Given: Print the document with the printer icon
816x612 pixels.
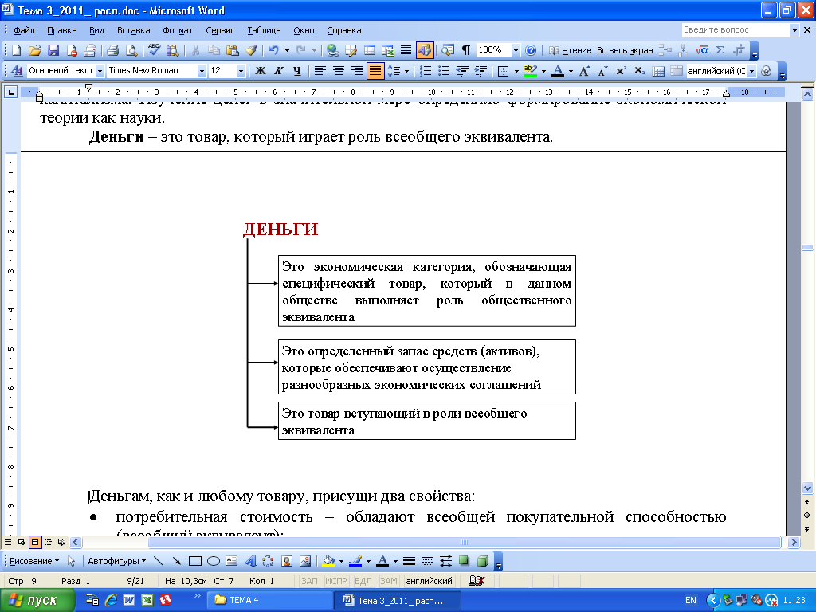Looking at the screenshot, I should (112, 50).
